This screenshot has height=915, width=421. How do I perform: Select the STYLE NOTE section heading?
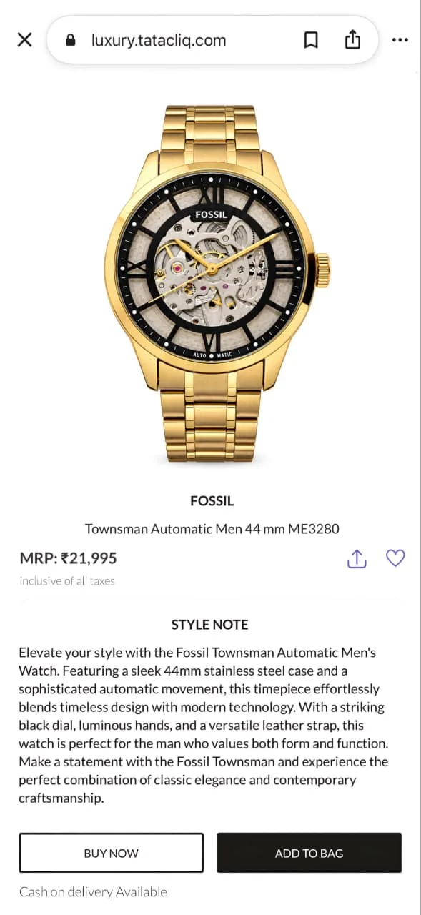click(x=209, y=625)
